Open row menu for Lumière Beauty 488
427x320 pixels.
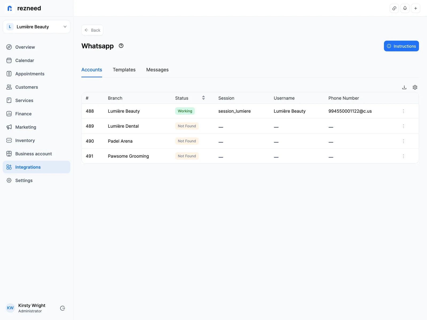[403, 111]
